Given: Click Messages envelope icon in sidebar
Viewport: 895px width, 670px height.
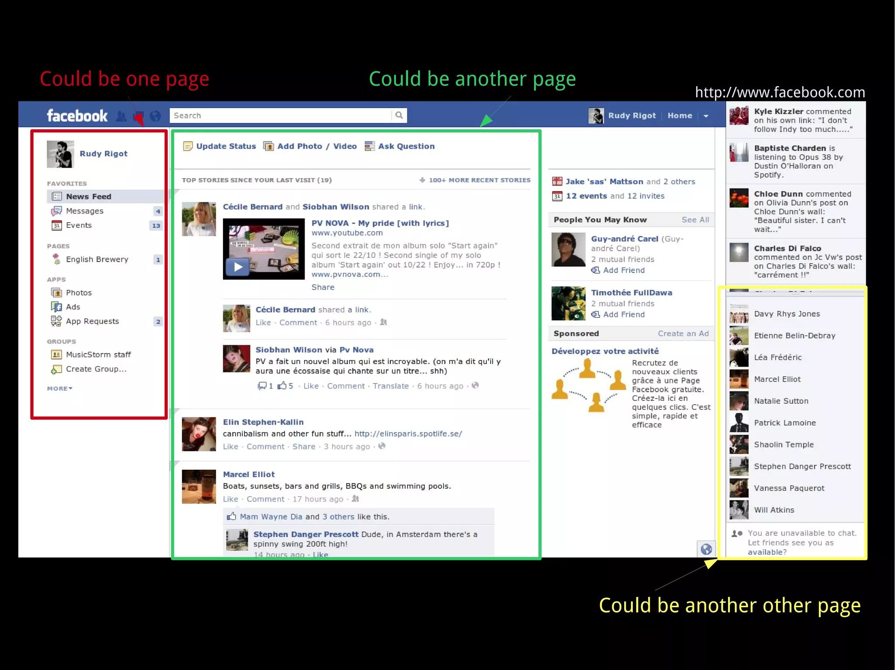Looking at the screenshot, I should pos(56,211).
